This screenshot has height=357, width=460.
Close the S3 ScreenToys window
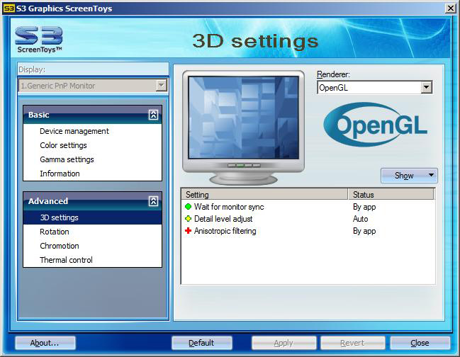(x=450, y=8)
